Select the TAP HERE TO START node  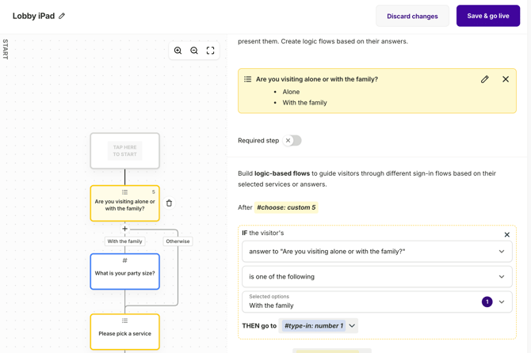(x=124, y=151)
